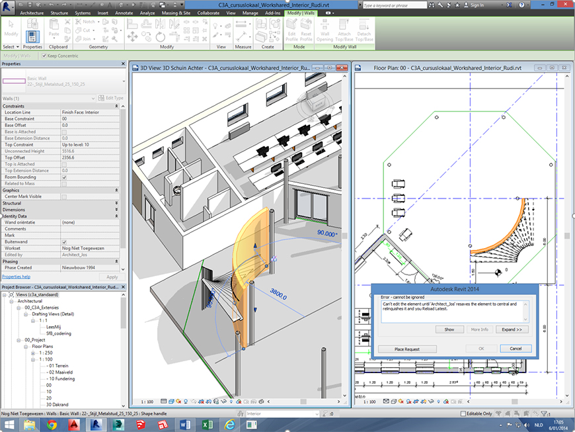
Task: Select the 01 Terrein floor plan
Action: tap(59, 366)
